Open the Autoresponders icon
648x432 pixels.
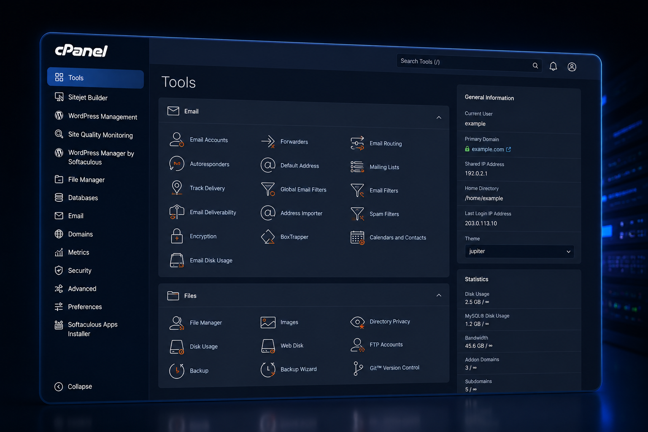tap(177, 164)
